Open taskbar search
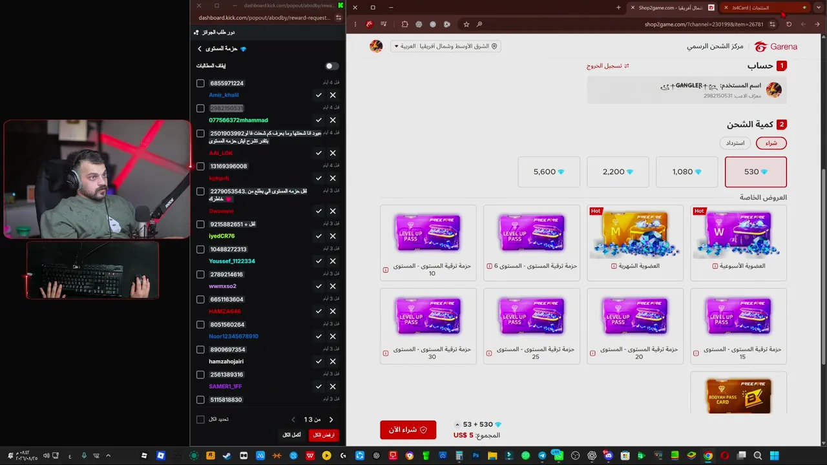The width and height of the screenshot is (827, 465). tap(758, 456)
